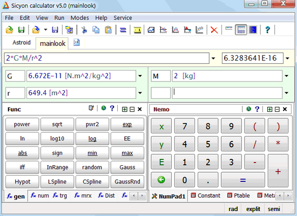Click the plus box in Func panel

[x=124, y=109]
